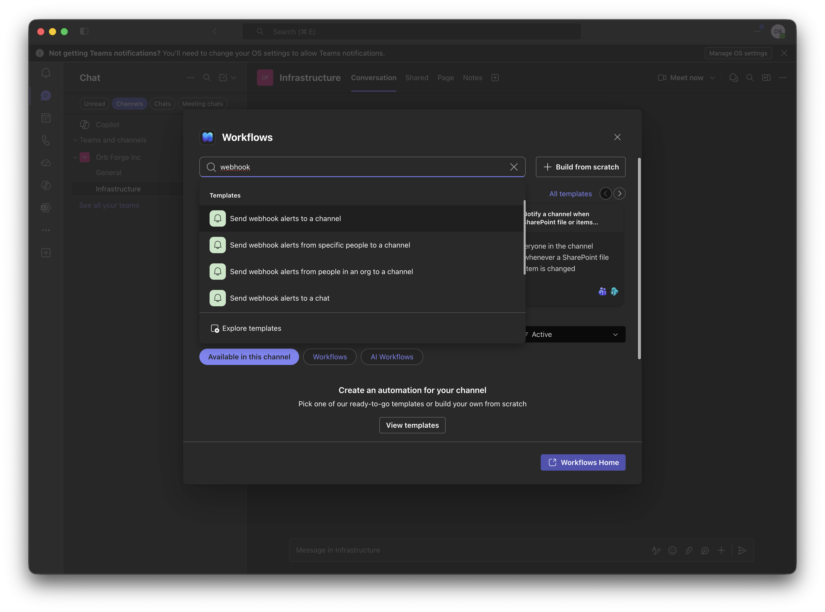Click the Workflows dialog scrollbar
This screenshot has height=612, width=825.
(639, 259)
